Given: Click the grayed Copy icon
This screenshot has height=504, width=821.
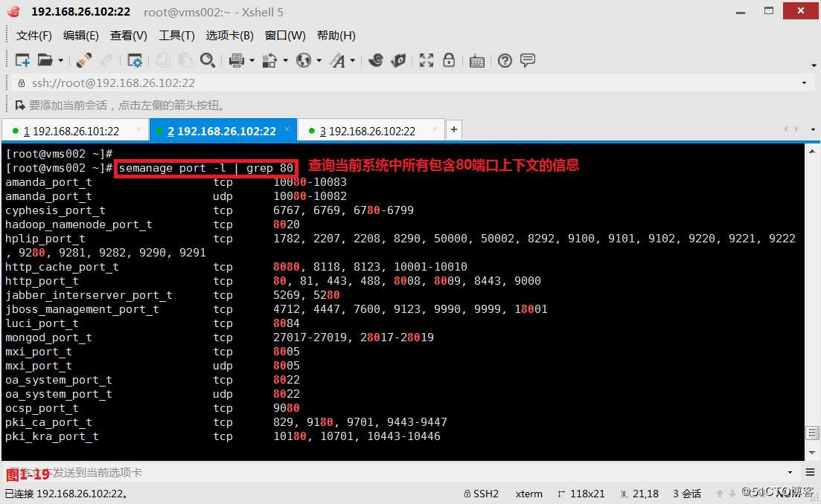Looking at the screenshot, I should [x=163, y=61].
